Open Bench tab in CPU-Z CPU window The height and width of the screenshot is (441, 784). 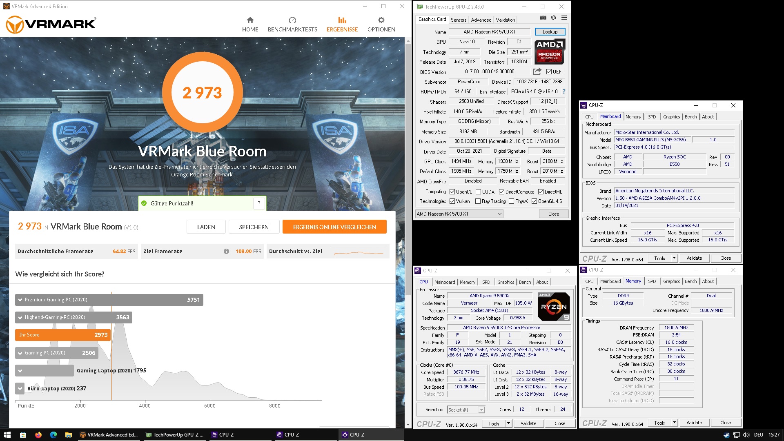click(525, 282)
